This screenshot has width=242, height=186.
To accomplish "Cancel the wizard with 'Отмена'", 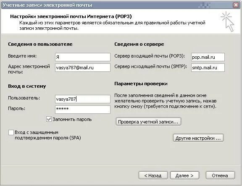I will 220,176.
